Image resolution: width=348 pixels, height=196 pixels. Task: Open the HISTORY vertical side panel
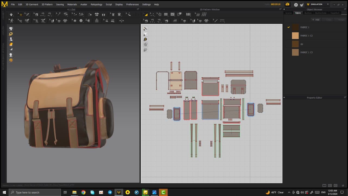(3, 31)
